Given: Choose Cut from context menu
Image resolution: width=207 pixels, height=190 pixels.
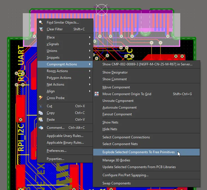Looking at the screenshot, I should click(x=65, y=106).
